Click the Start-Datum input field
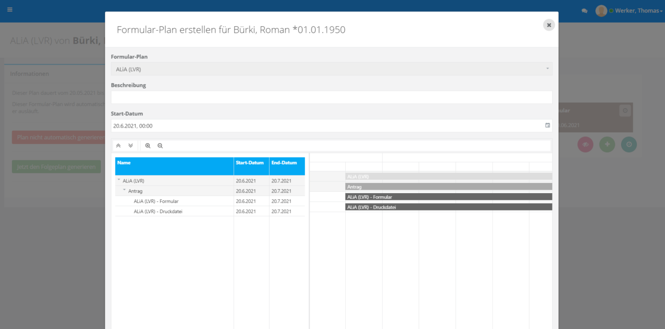665x329 pixels. pyautogui.click(x=327, y=126)
